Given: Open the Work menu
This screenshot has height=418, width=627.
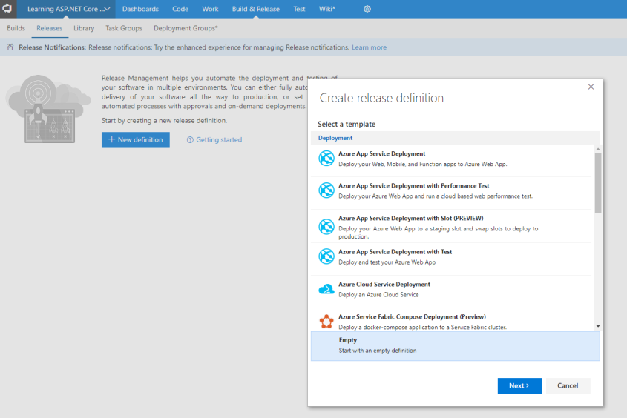Looking at the screenshot, I should tap(210, 9).
